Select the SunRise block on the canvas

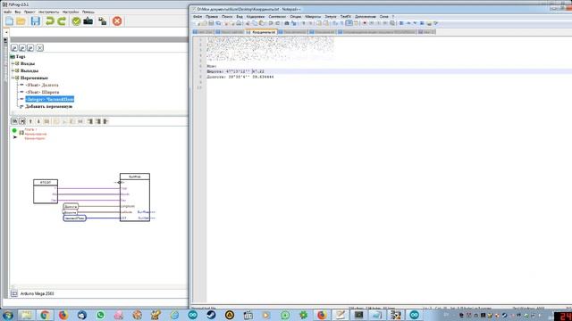point(135,197)
